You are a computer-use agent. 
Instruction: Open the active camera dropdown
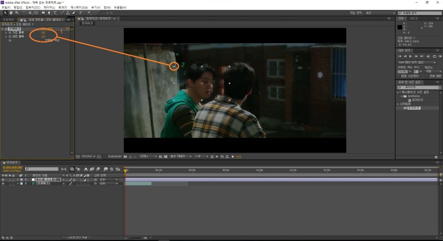[181, 157]
